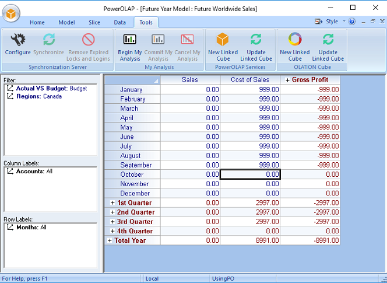Expand the Gross Profit column

coord(287,80)
